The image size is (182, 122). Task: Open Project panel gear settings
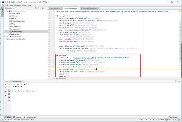click(x=43, y=8)
